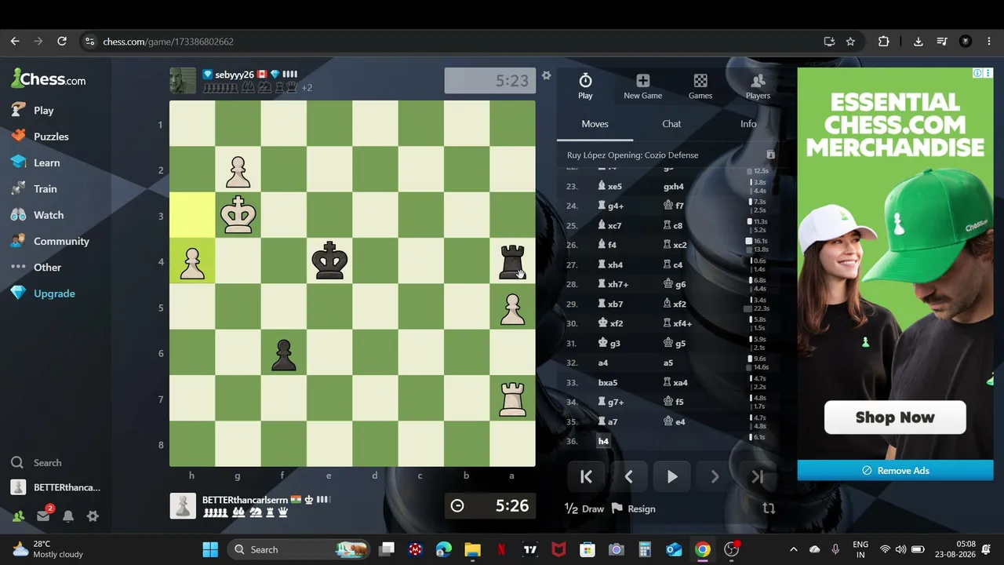This screenshot has height=565, width=1004.
Task: Open the Players tab
Action: [x=758, y=86]
